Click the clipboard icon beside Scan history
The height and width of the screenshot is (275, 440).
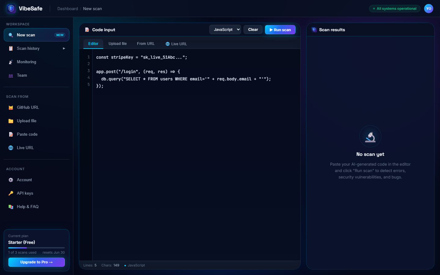(11, 49)
